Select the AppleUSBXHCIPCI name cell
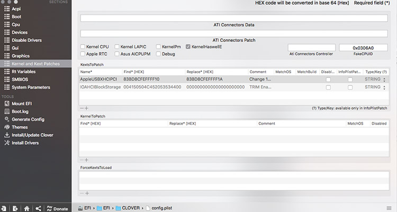This screenshot has height=212, width=397. [x=98, y=79]
